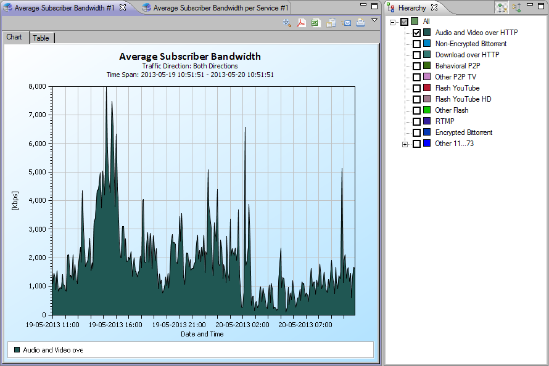Check the Flash YouTube HD service
549x366 pixels.
[x=417, y=99]
